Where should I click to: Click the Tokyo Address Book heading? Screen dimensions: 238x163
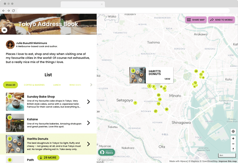click(x=48, y=24)
